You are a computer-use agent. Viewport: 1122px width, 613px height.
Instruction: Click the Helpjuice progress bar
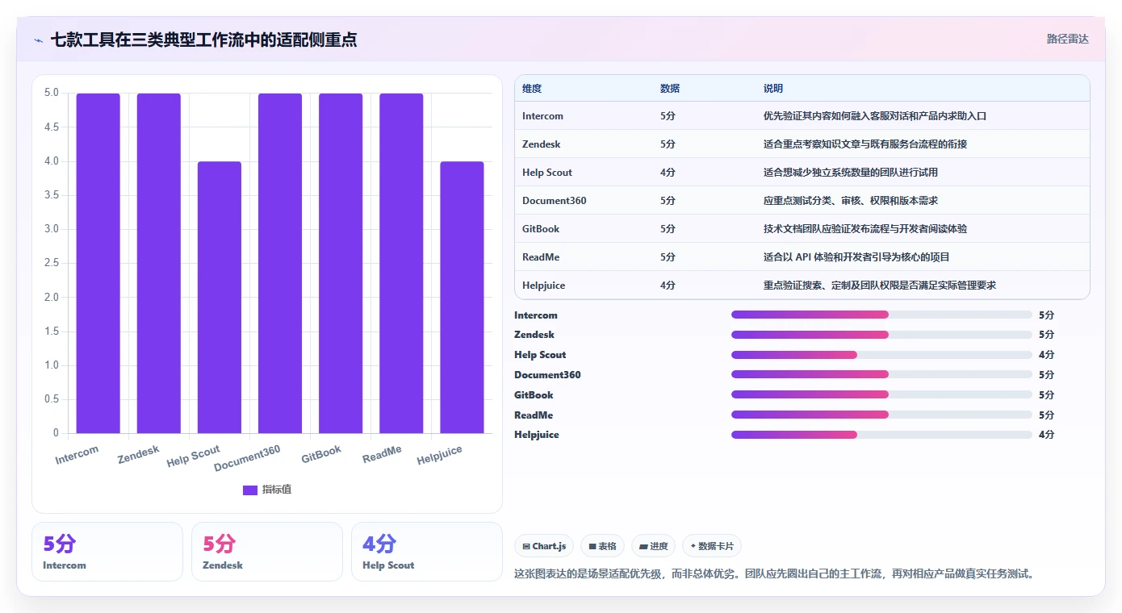(881, 435)
